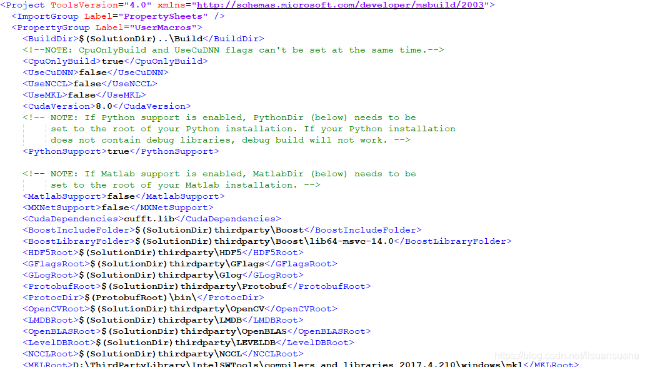Screen dimensions: 645x367
Task: Click the ToolsVersion 4.0 attribute
Action: pos(101,5)
